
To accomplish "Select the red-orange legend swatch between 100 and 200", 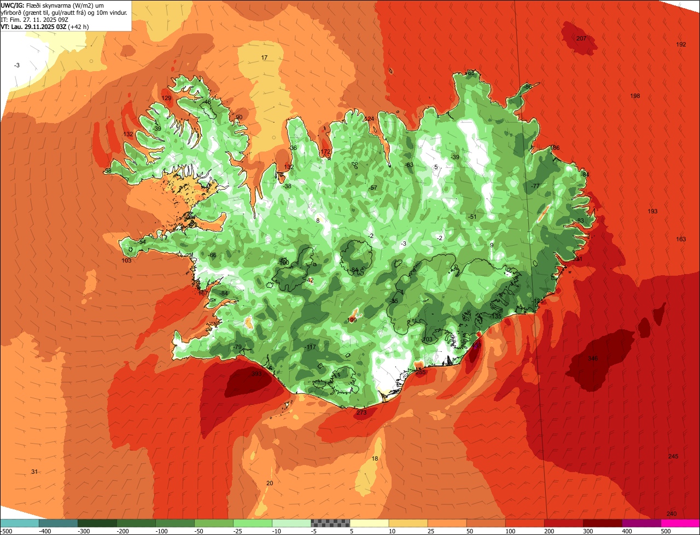I will click(524, 523).
